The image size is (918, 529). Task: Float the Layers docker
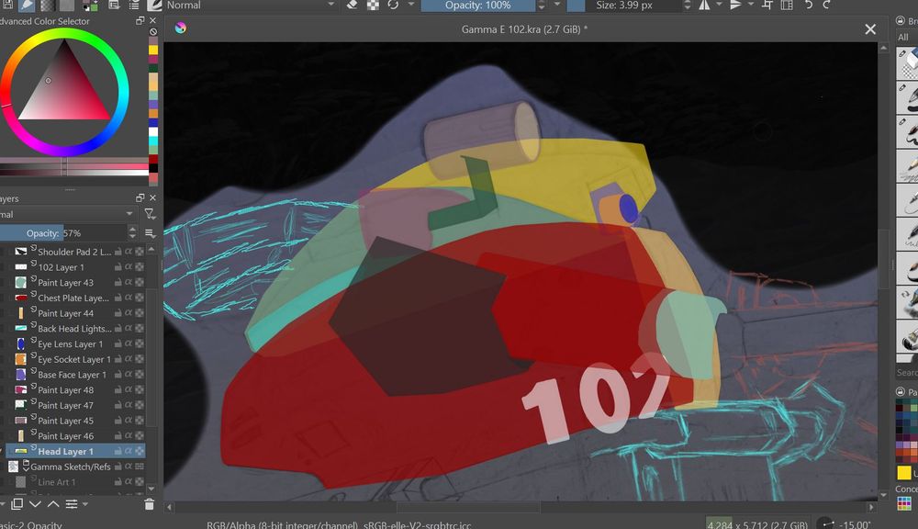(x=140, y=198)
